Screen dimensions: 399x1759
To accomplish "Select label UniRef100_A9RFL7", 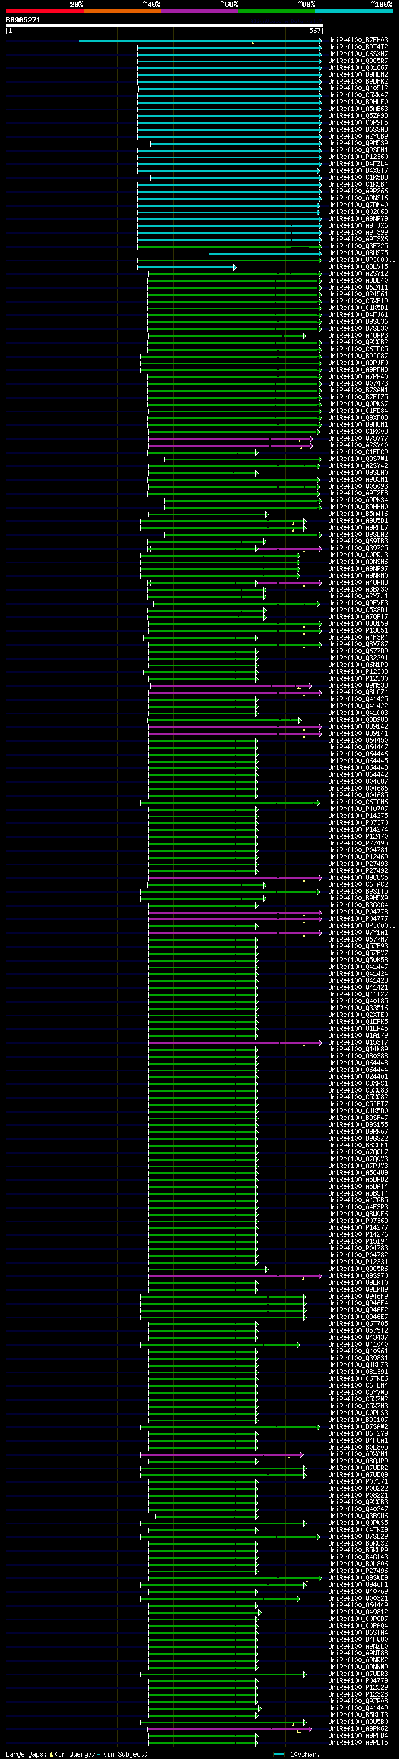I will click(x=358, y=528).
